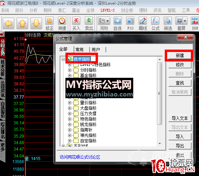Expand the 量价指标 folder
The image size is (199, 176).
coord(69,103)
